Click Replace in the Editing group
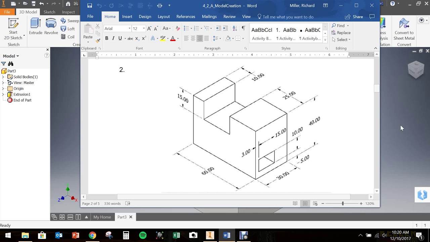430x242 pixels. point(341,33)
